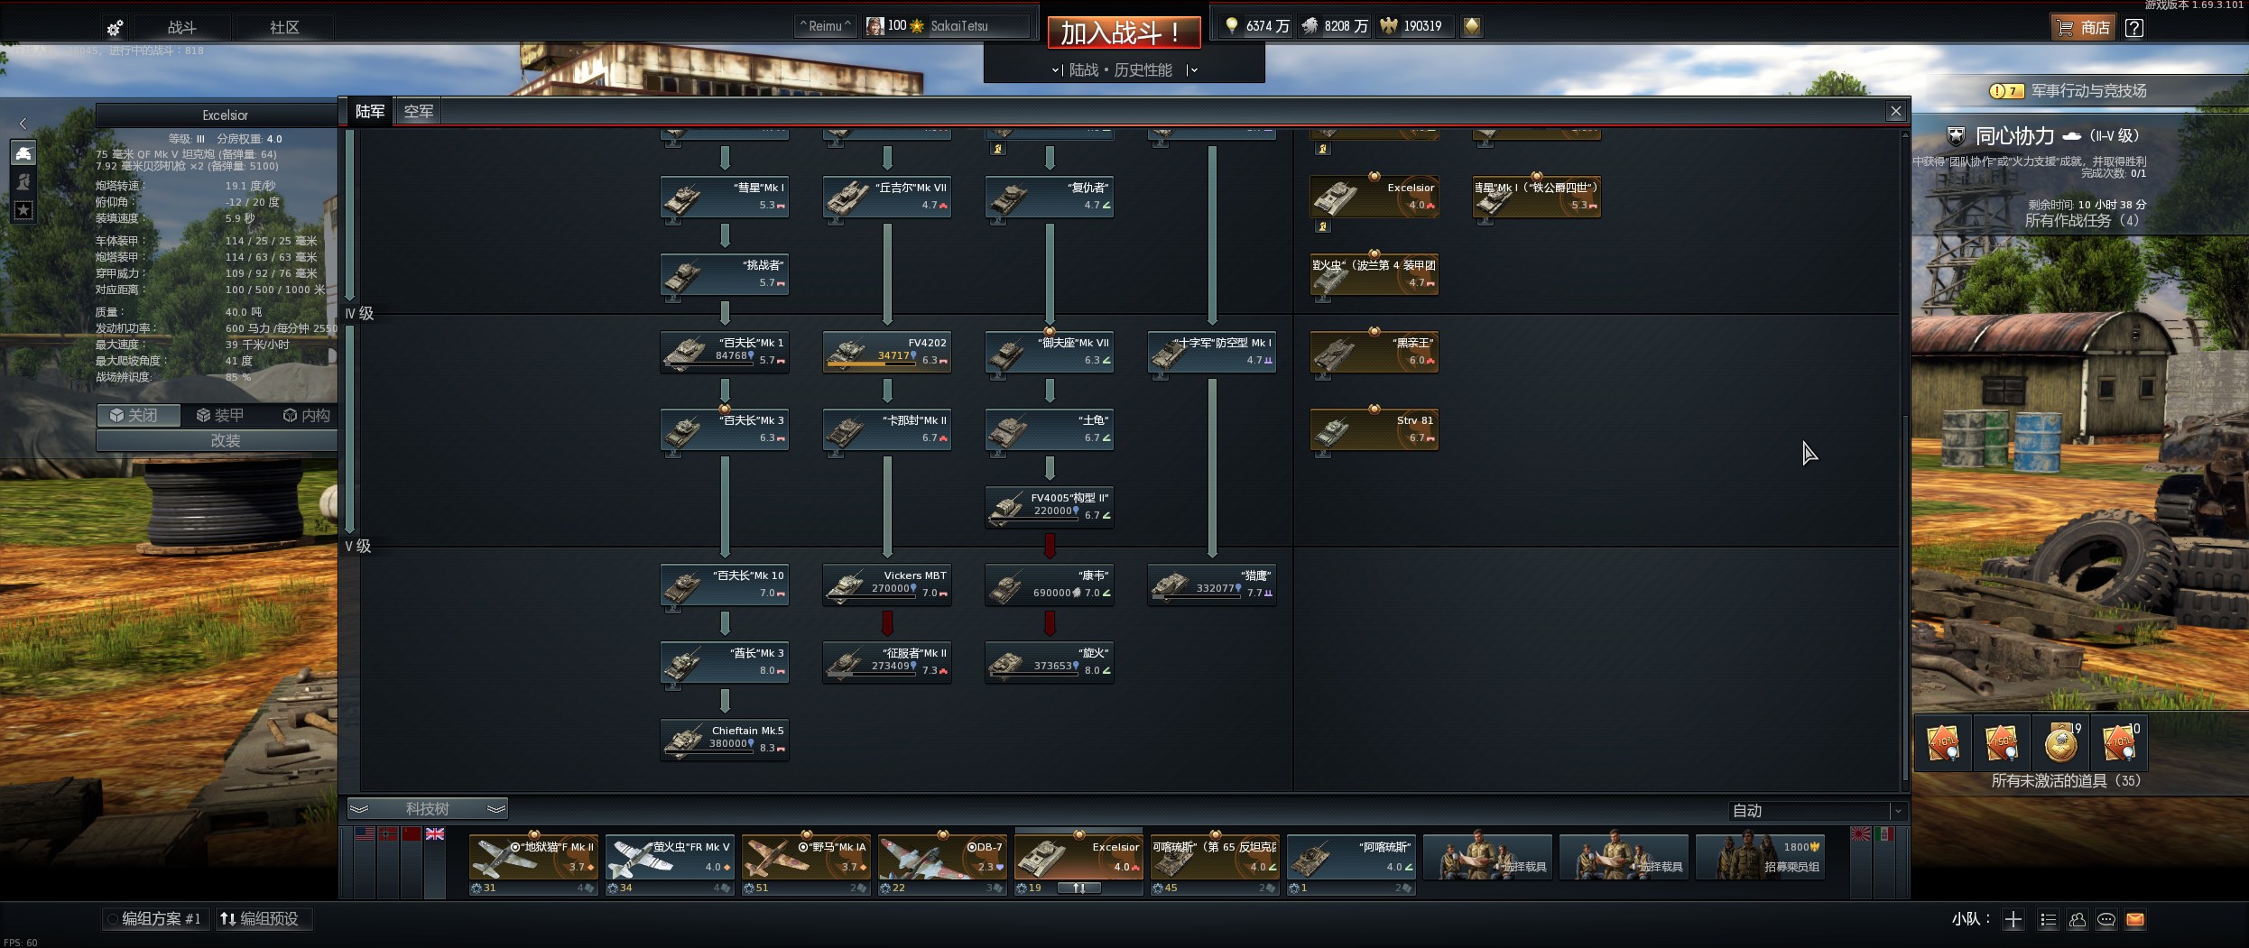
Task: Open the friends contacts icon
Action: tap(2078, 919)
